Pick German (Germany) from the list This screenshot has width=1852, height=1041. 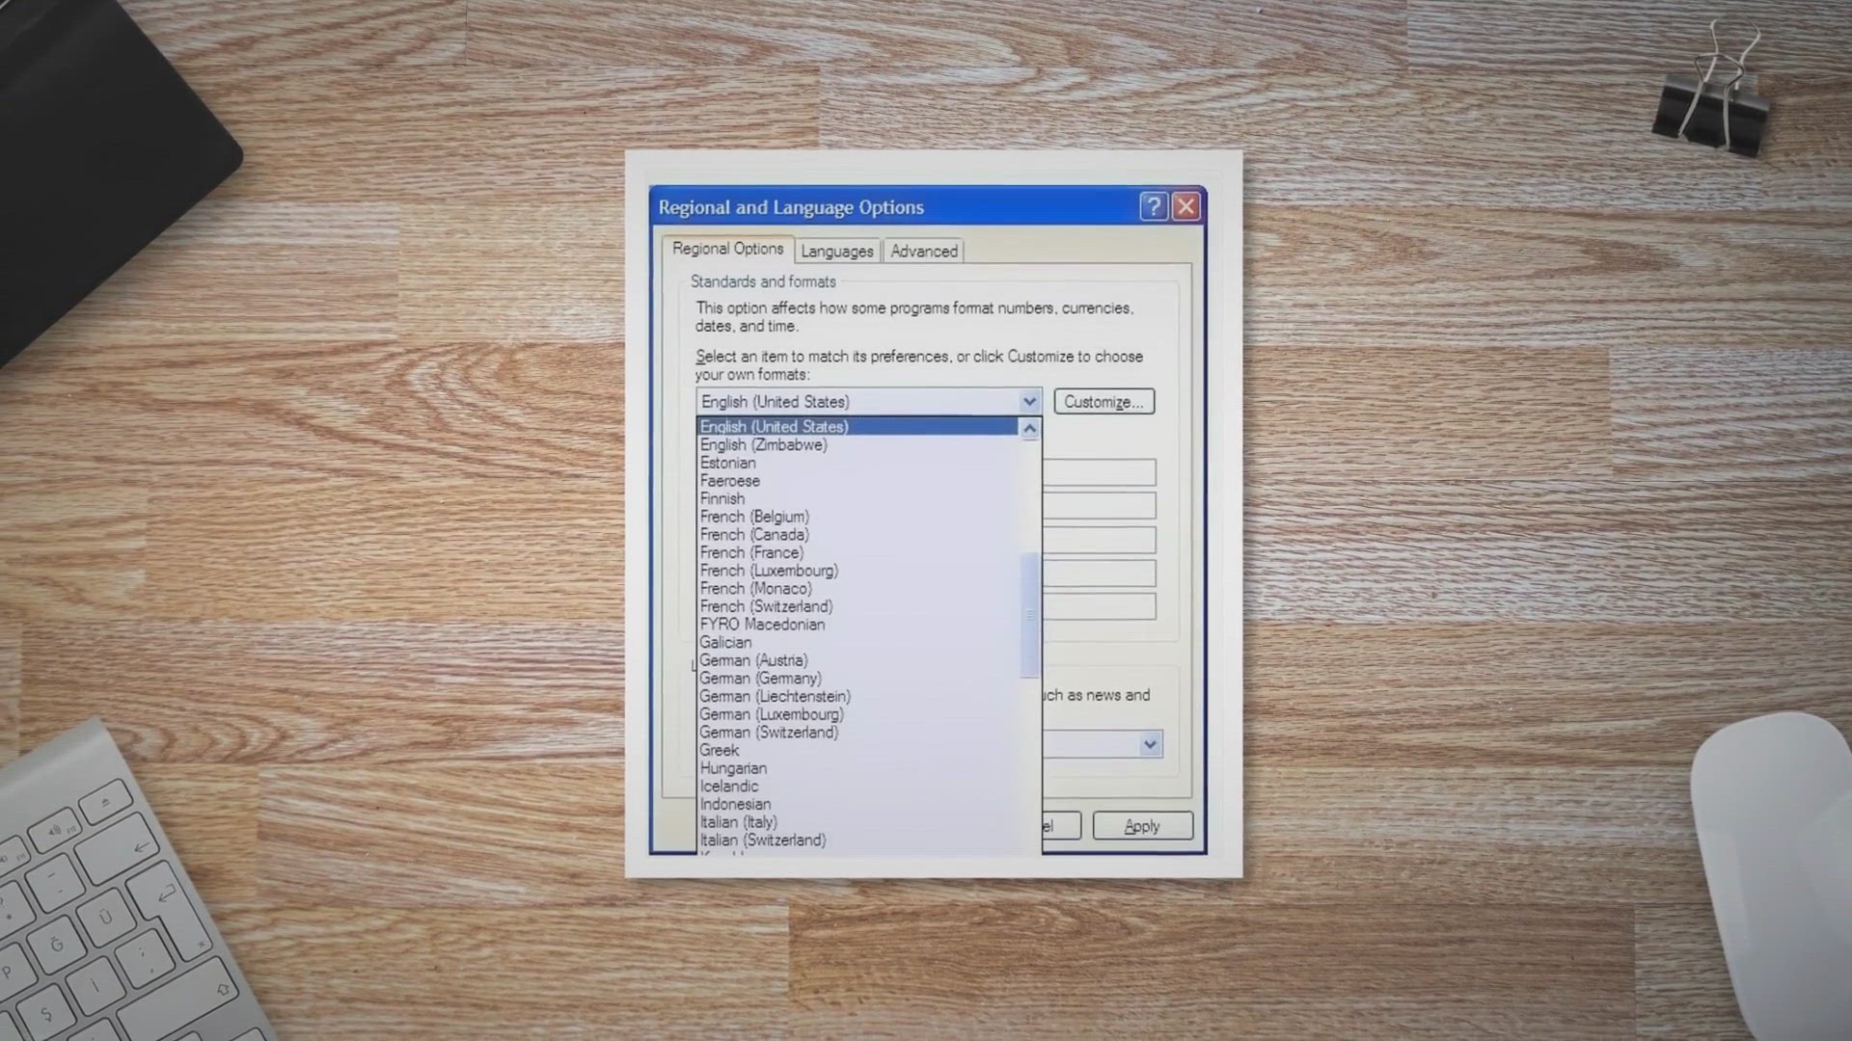[760, 678]
